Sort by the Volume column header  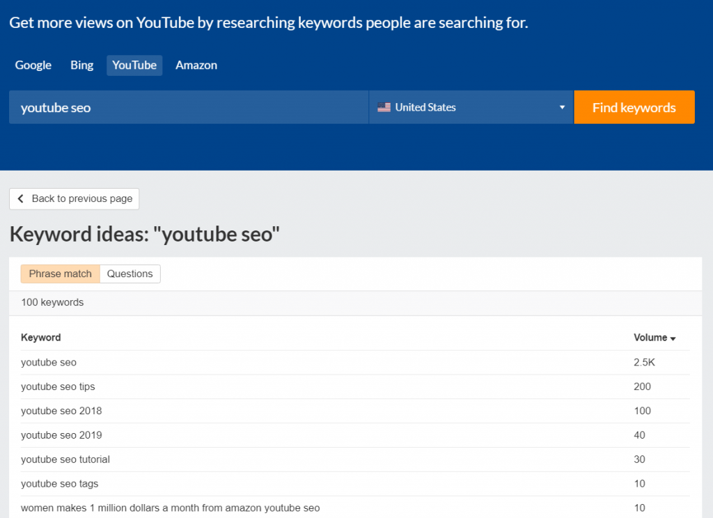[655, 338]
